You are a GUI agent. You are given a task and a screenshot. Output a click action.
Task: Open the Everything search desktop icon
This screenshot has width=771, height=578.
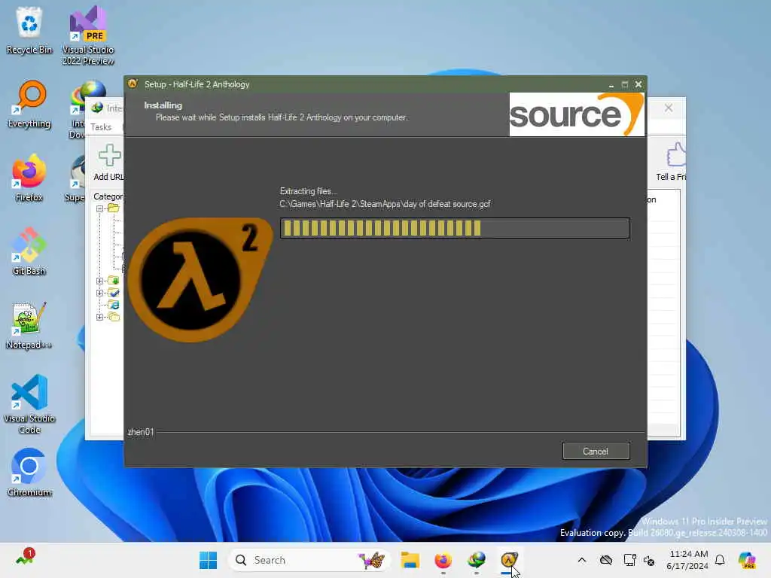[x=29, y=104]
